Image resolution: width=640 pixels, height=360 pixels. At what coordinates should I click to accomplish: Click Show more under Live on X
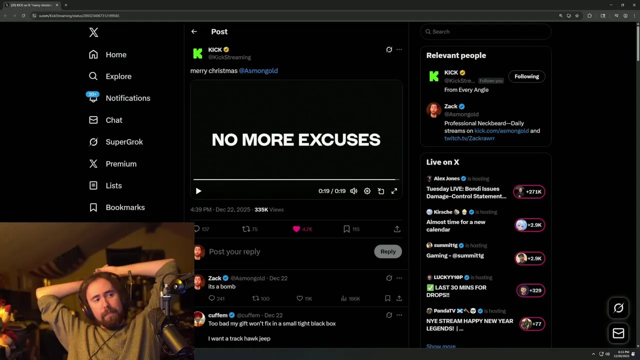point(440,346)
